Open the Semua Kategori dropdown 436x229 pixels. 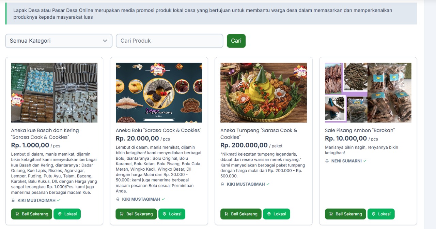click(x=59, y=41)
